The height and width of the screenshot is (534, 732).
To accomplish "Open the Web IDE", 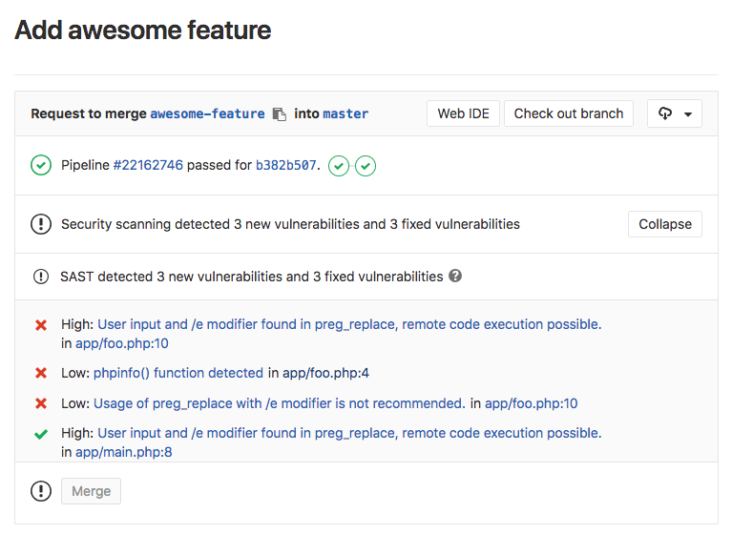I will coord(463,113).
